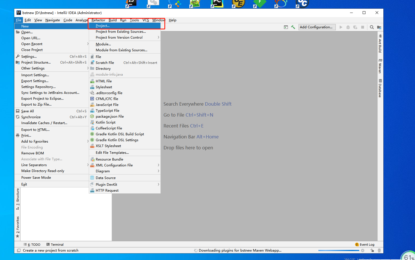
Task: Select Close Project
Action: pyautogui.click(x=52, y=50)
